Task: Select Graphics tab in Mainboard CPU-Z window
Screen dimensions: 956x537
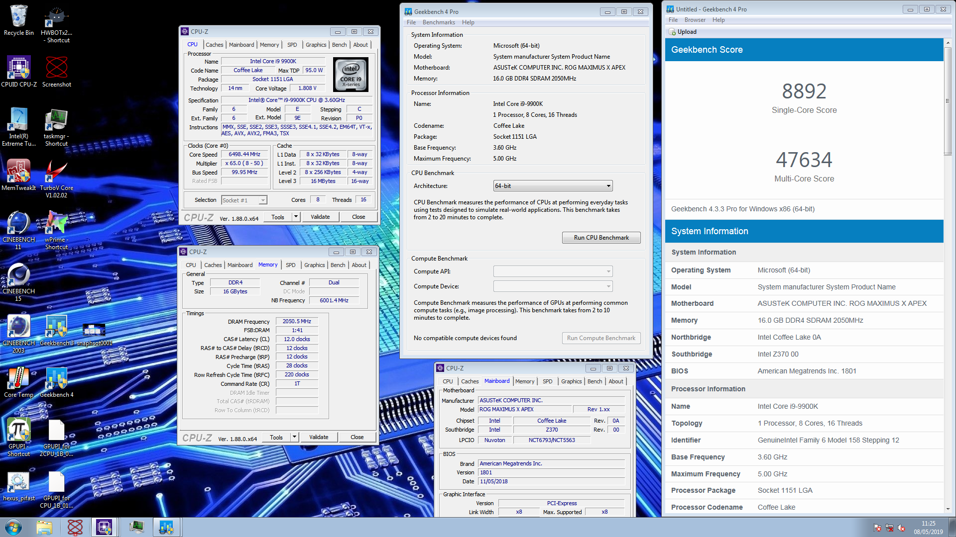Action: click(571, 381)
